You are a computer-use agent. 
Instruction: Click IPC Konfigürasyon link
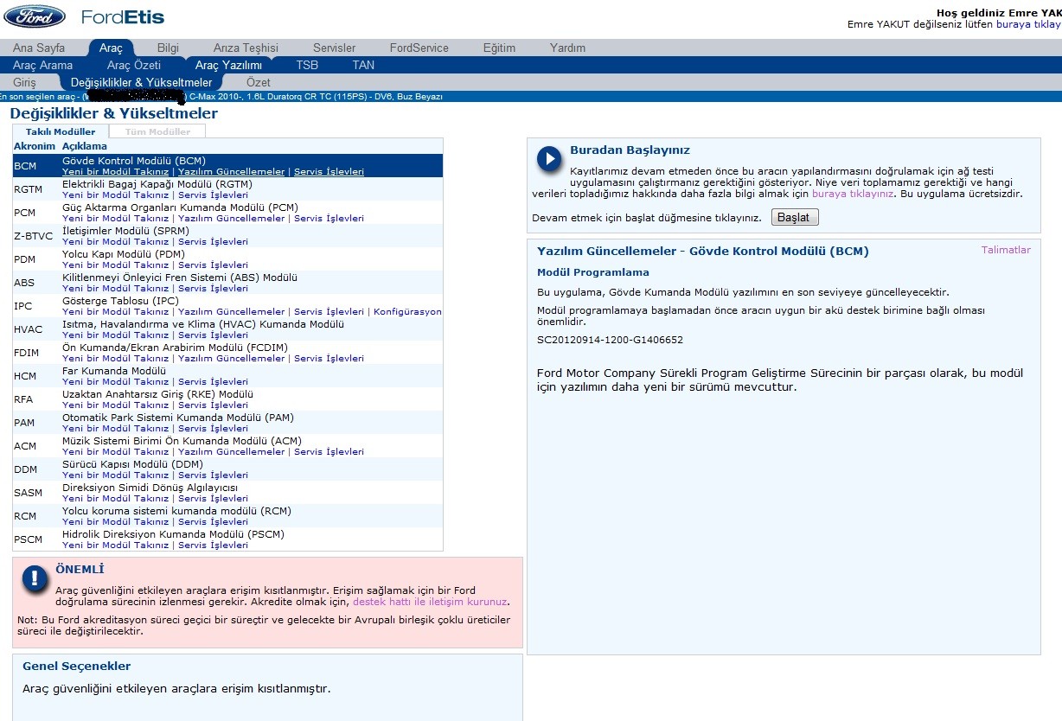point(407,312)
